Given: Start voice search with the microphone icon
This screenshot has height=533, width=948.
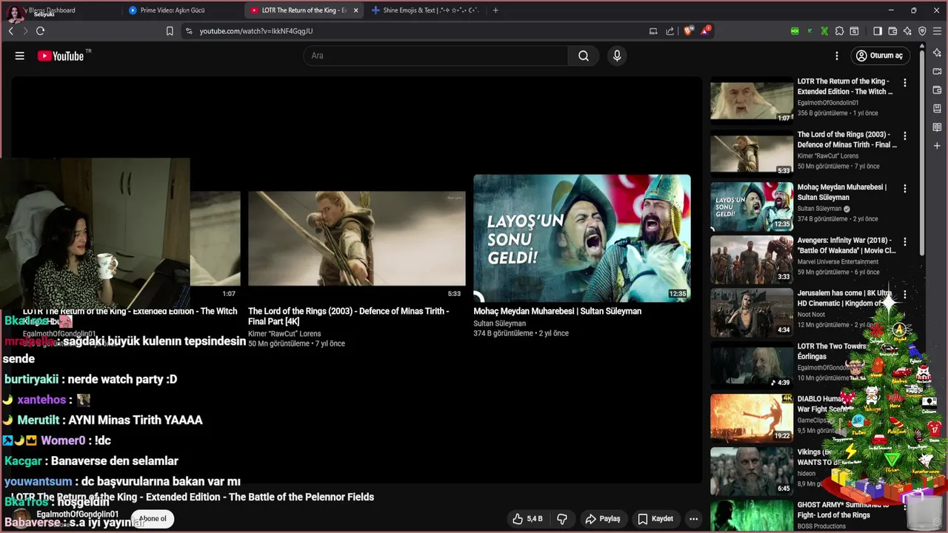Looking at the screenshot, I should click(x=617, y=56).
